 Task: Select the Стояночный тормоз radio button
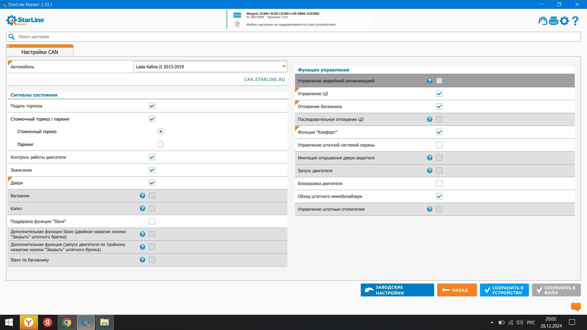point(161,131)
